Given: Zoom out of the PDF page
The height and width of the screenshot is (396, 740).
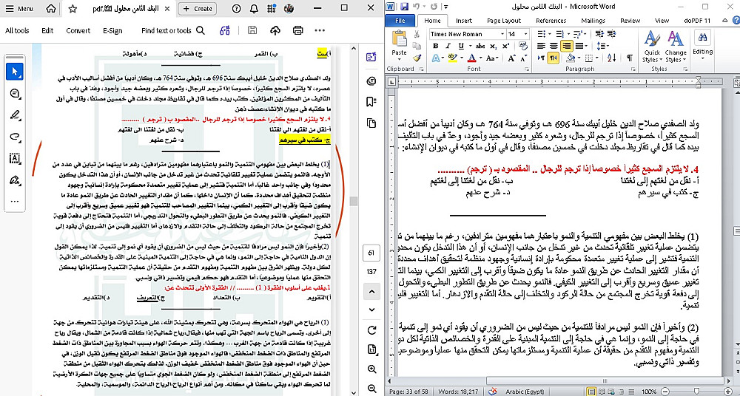Looking at the screenshot, I should (x=371, y=389).
